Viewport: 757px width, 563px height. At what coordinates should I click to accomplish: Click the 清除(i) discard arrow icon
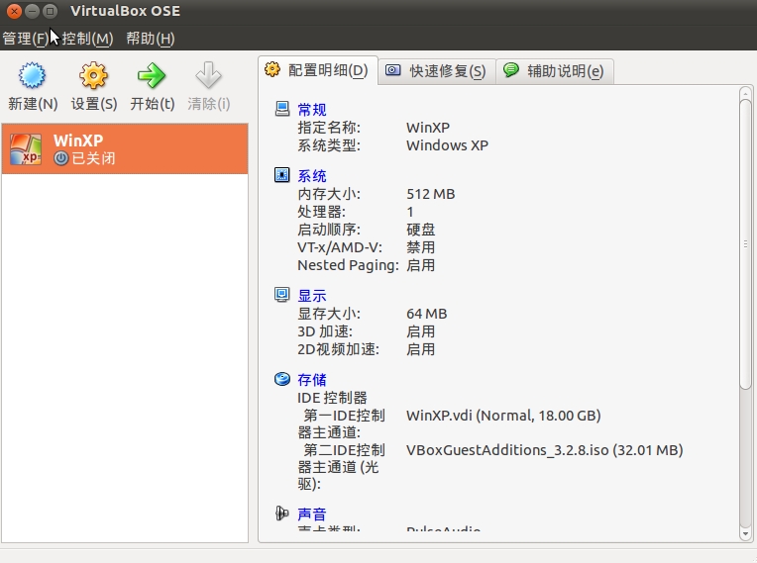208,75
